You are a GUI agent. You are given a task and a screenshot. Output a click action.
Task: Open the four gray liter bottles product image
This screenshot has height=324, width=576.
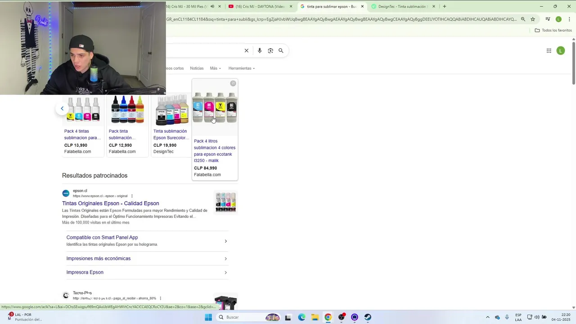click(x=215, y=108)
